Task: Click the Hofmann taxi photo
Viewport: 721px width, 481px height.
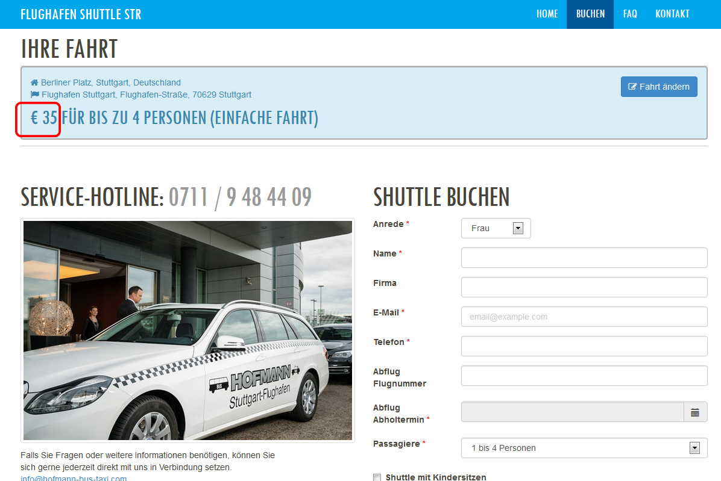Action: coord(187,330)
